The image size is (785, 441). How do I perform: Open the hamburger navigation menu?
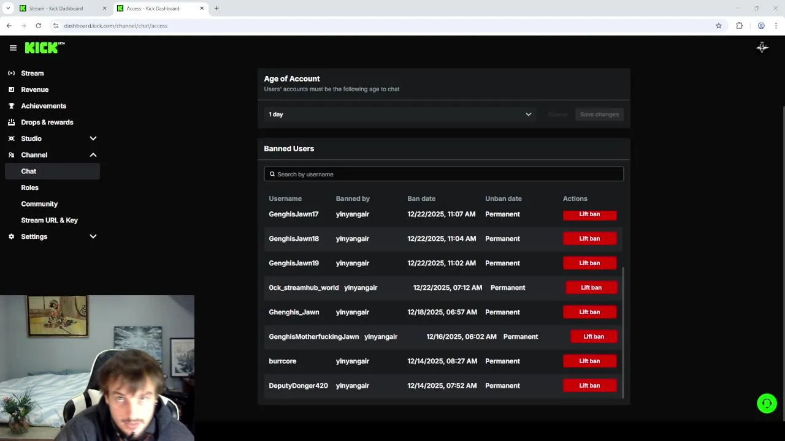click(13, 48)
